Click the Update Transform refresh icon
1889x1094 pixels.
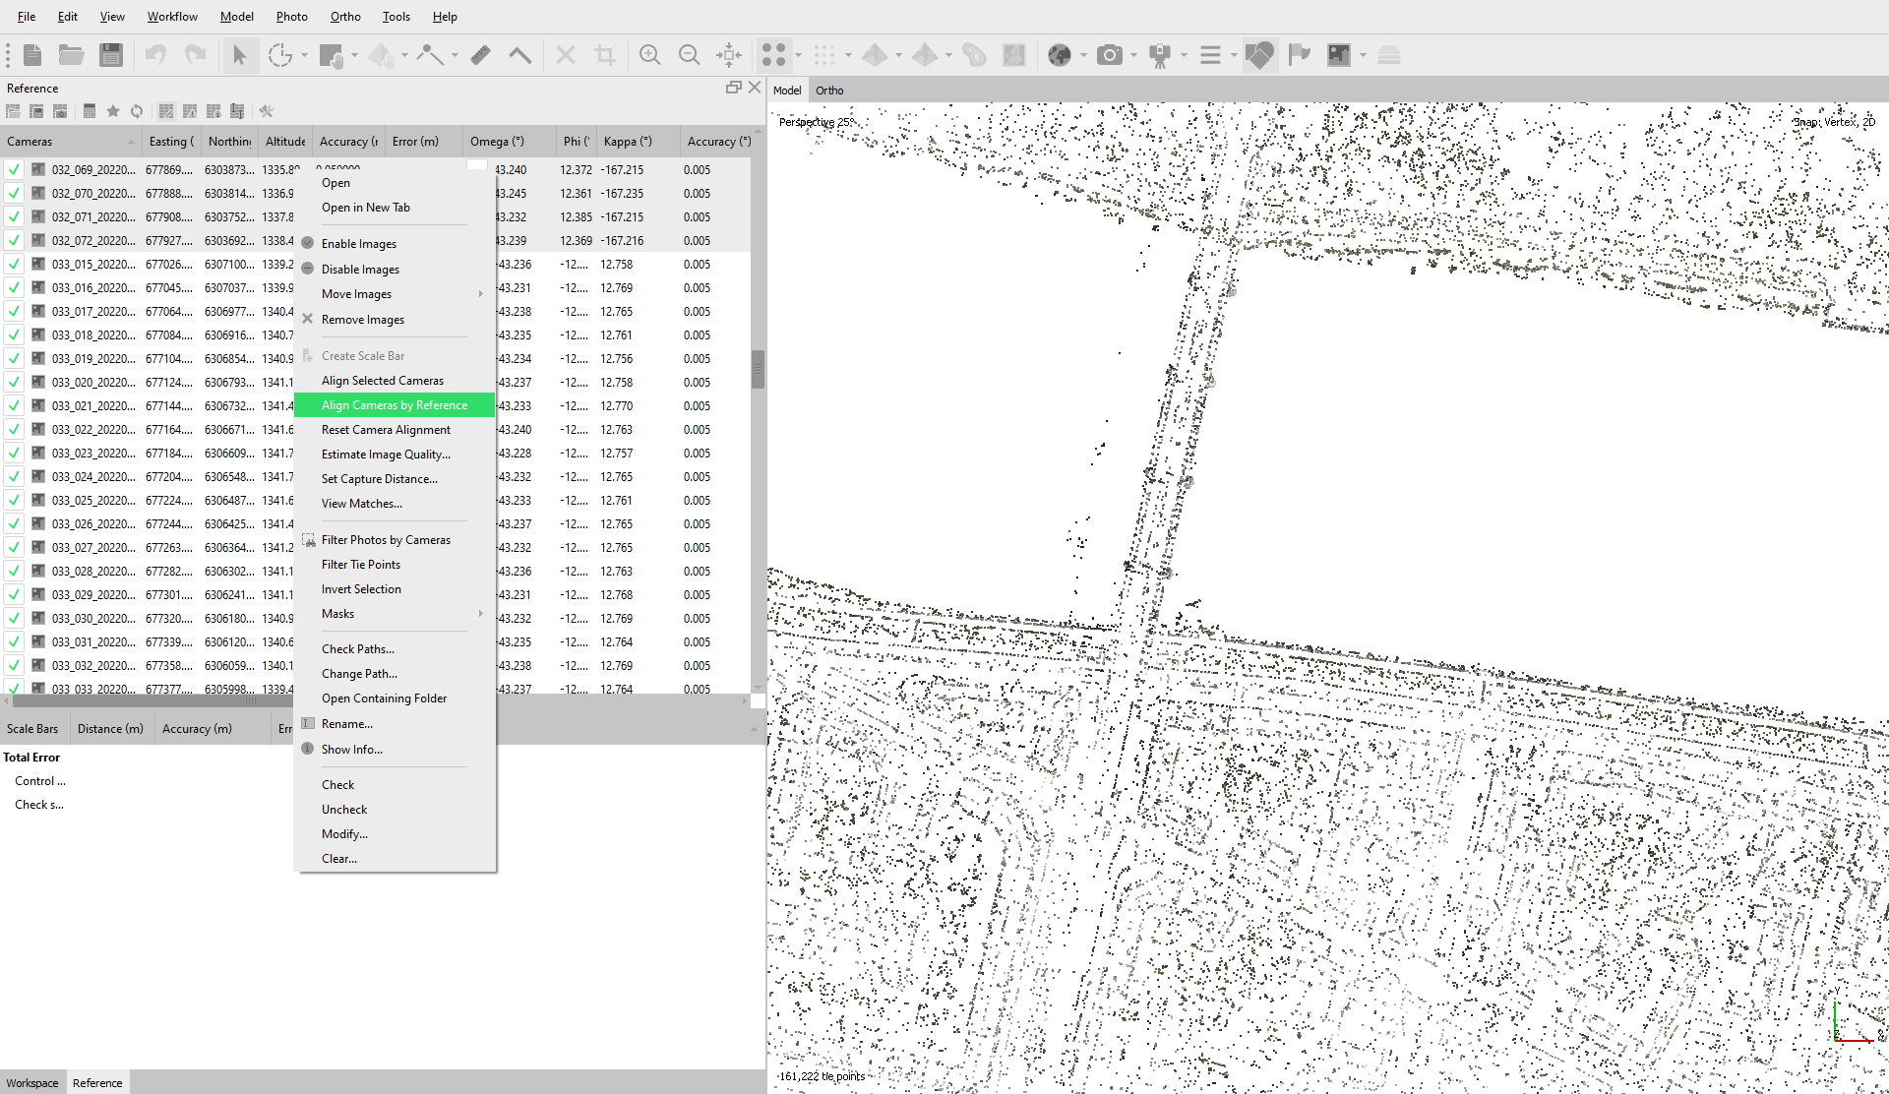point(137,111)
